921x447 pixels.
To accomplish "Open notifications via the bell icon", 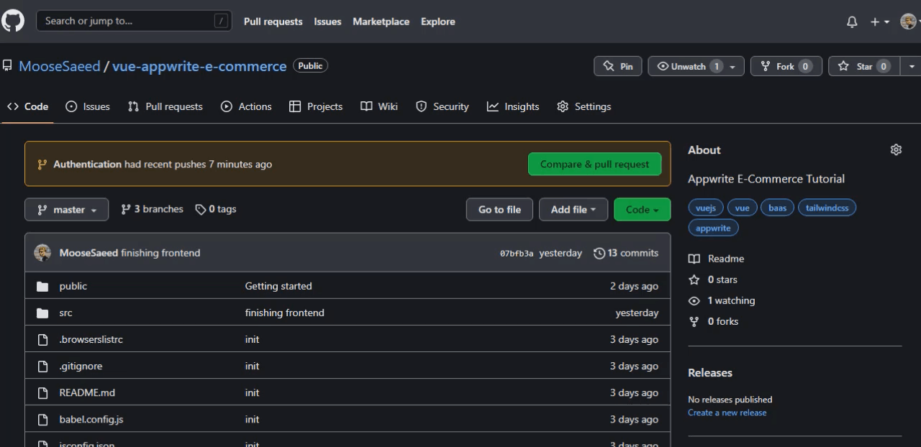I will pos(851,22).
